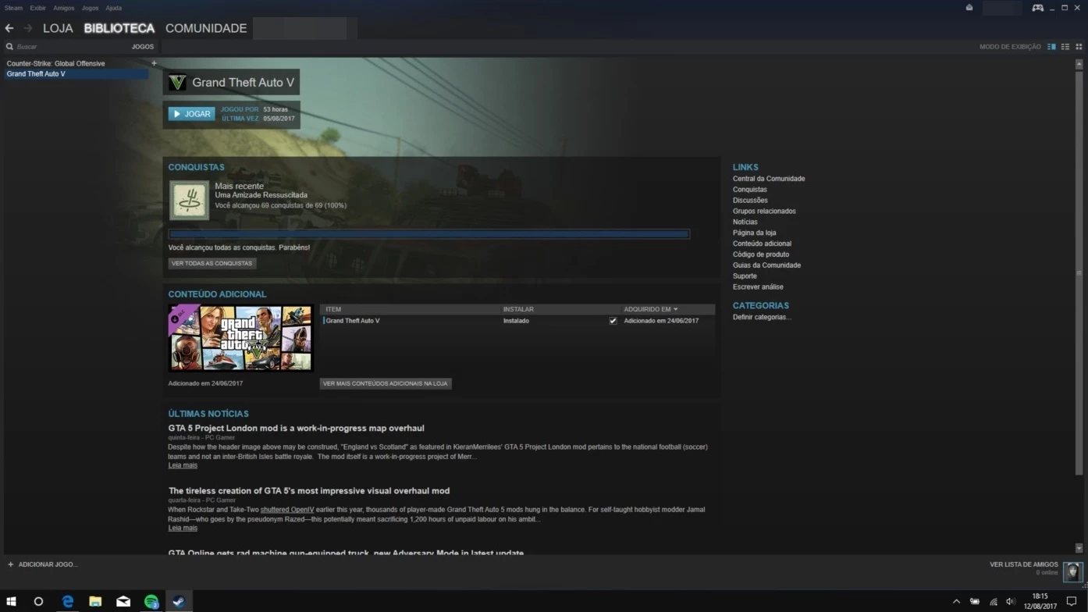1088x612 pixels.
Task: Click the plus icon by Adicionar Jogo
Action: 10,564
